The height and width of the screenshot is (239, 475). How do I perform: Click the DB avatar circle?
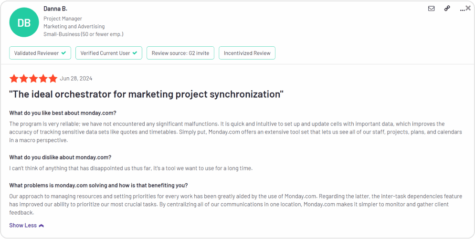click(24, 22)
